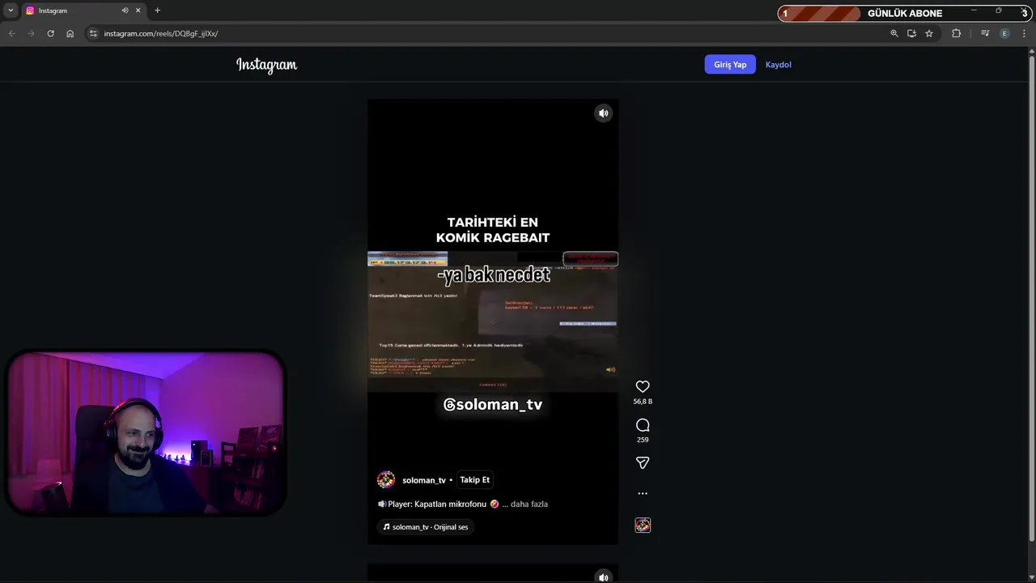Image resolution: width=1036 pixels, height=583 pixels.
Task: Open the zoom magnifier icon in address bar
Action: tap(894, 33)
